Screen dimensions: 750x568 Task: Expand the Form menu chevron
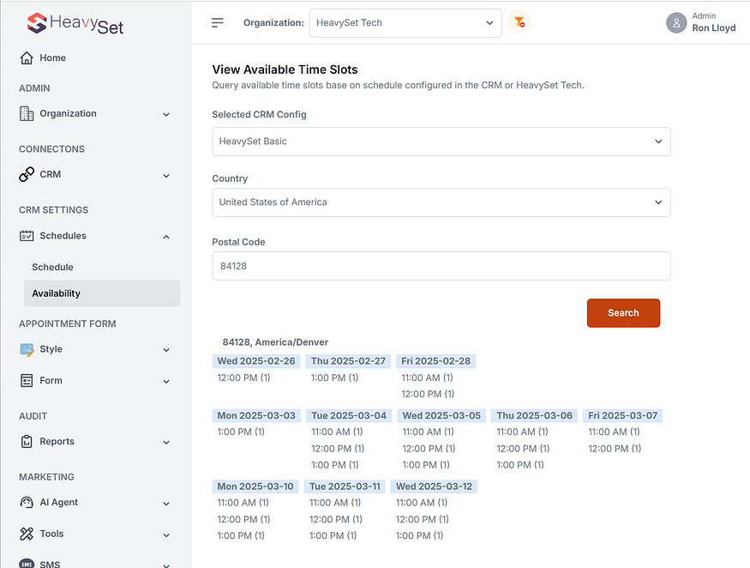[x=166, y=382]
